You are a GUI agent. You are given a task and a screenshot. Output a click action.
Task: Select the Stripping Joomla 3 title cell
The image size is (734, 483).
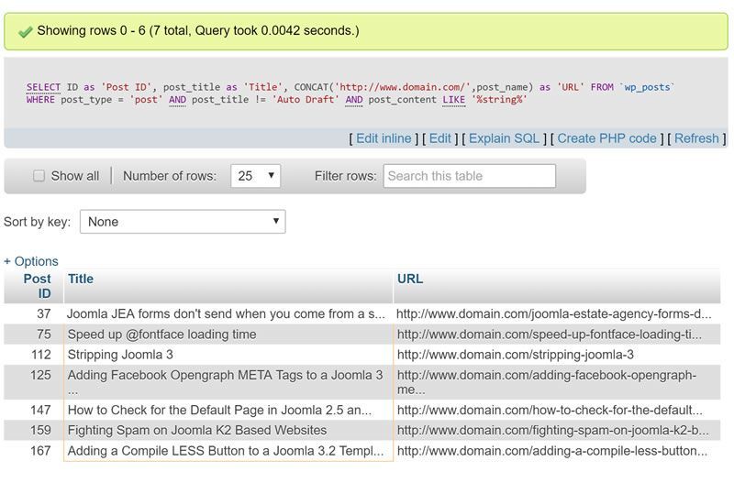pyautogui.click(x=120, y=355)
